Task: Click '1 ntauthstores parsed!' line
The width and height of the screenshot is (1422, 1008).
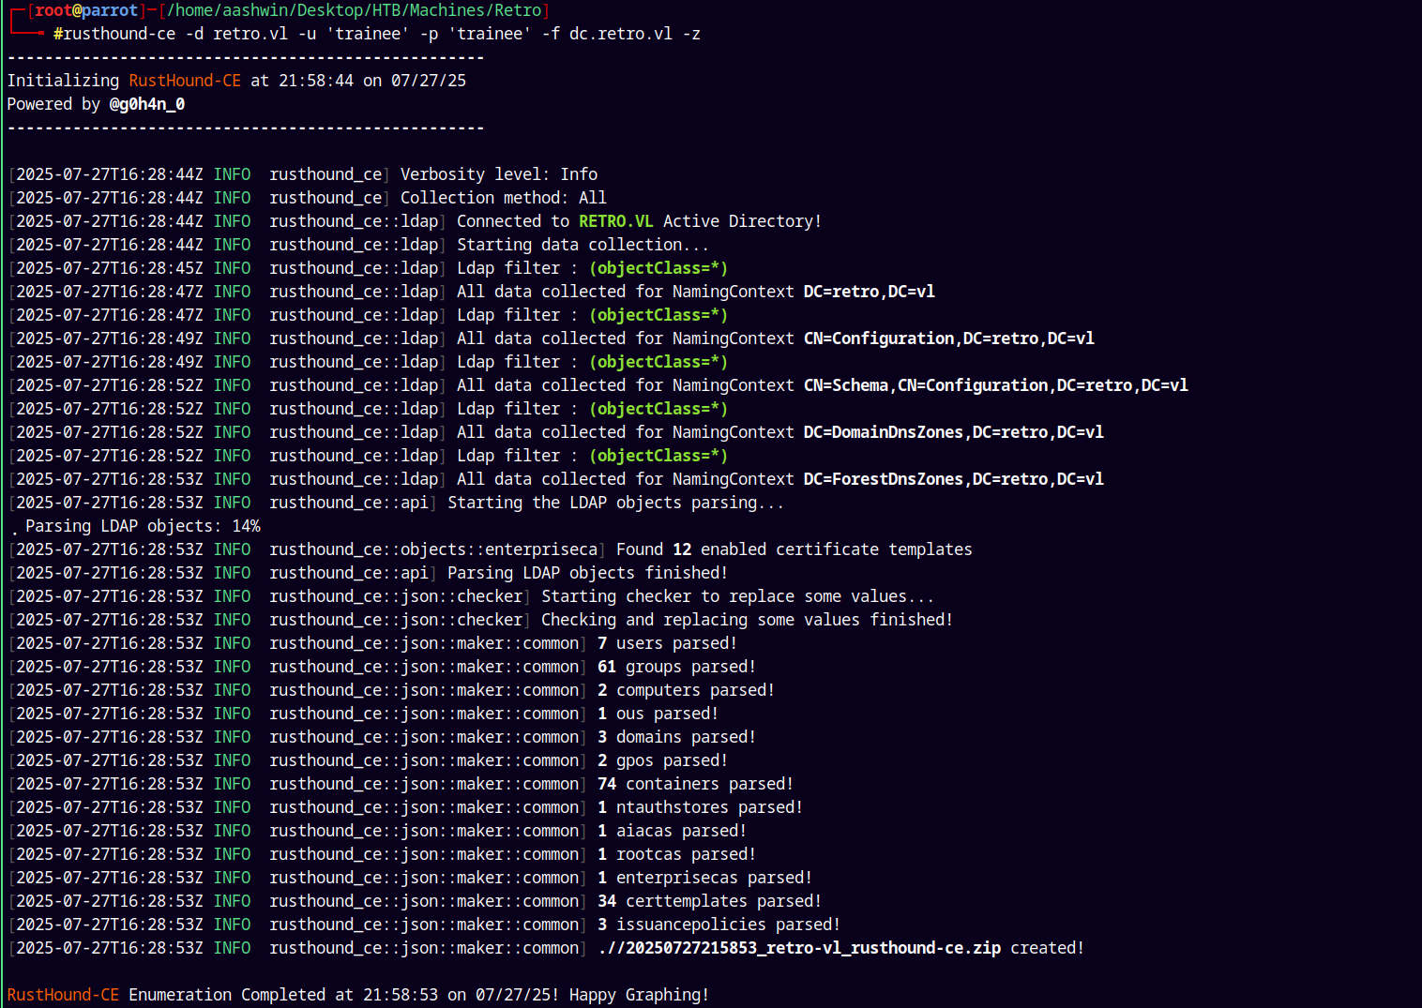Action: [701, 807]
